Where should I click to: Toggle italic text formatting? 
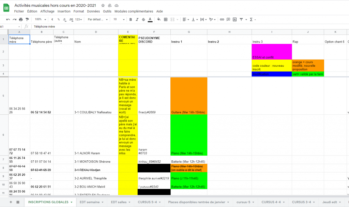coord(137,19)
